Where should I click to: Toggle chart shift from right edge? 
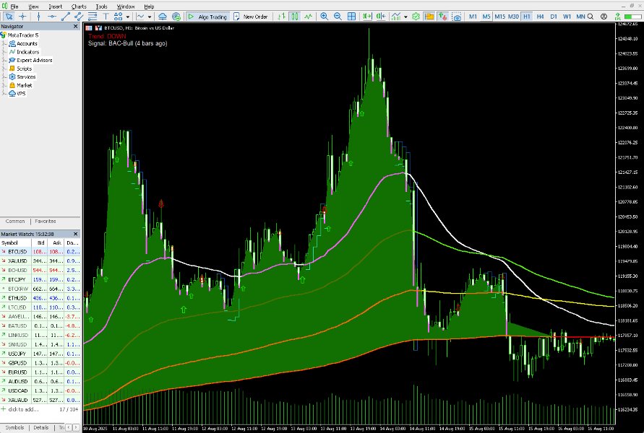(381, 17)
